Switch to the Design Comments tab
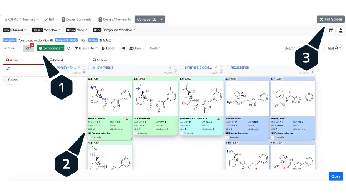Image resolution: width=346 pixels, height=196 pixels. (77, 19)
